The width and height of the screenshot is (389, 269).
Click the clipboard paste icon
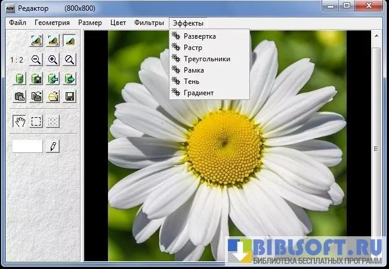pyautogui.click(x=20, y=96)
